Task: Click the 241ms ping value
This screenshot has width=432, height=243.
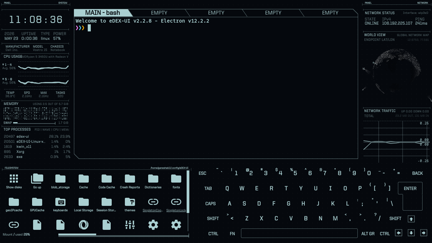Action: pyautogui.click(x=421, y=23)
